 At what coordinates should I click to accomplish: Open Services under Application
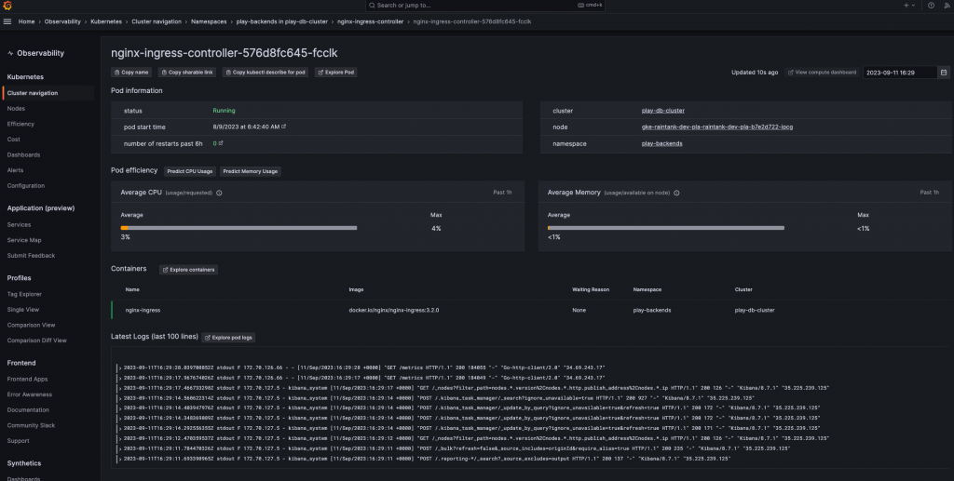point(19,225)
